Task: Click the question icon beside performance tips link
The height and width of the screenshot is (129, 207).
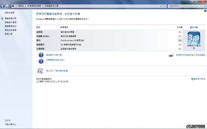Action: click(x=41, y=61)
